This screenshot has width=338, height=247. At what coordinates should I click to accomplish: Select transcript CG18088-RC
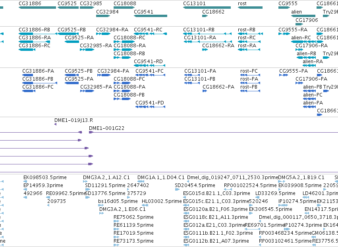click(124, 42)
